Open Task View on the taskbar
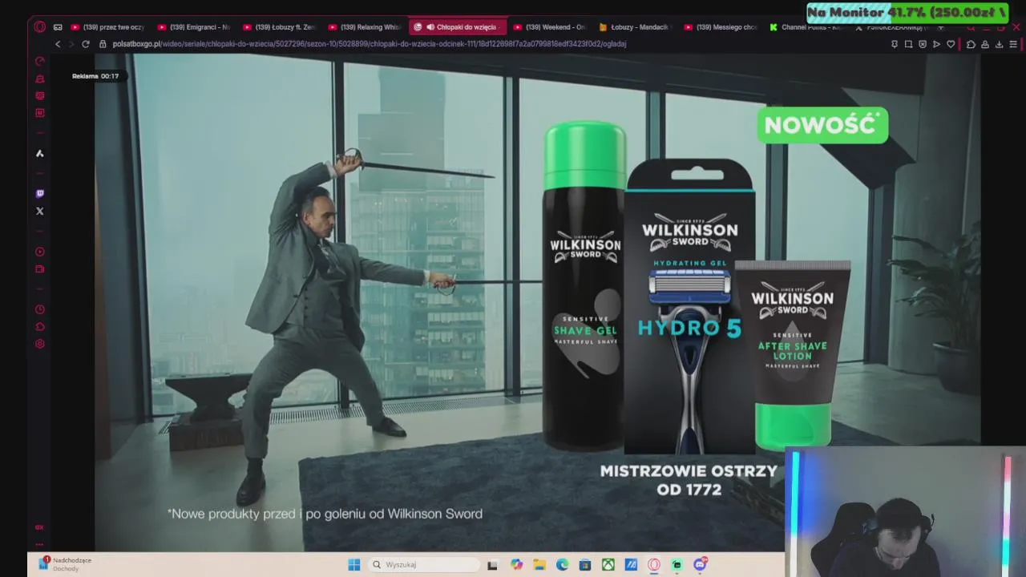Viewport: 1026px width, 577px height. pos(492,565)
